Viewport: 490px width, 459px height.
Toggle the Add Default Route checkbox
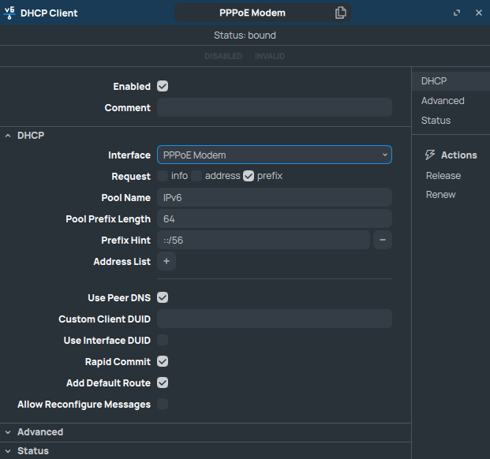click(163, 382)
